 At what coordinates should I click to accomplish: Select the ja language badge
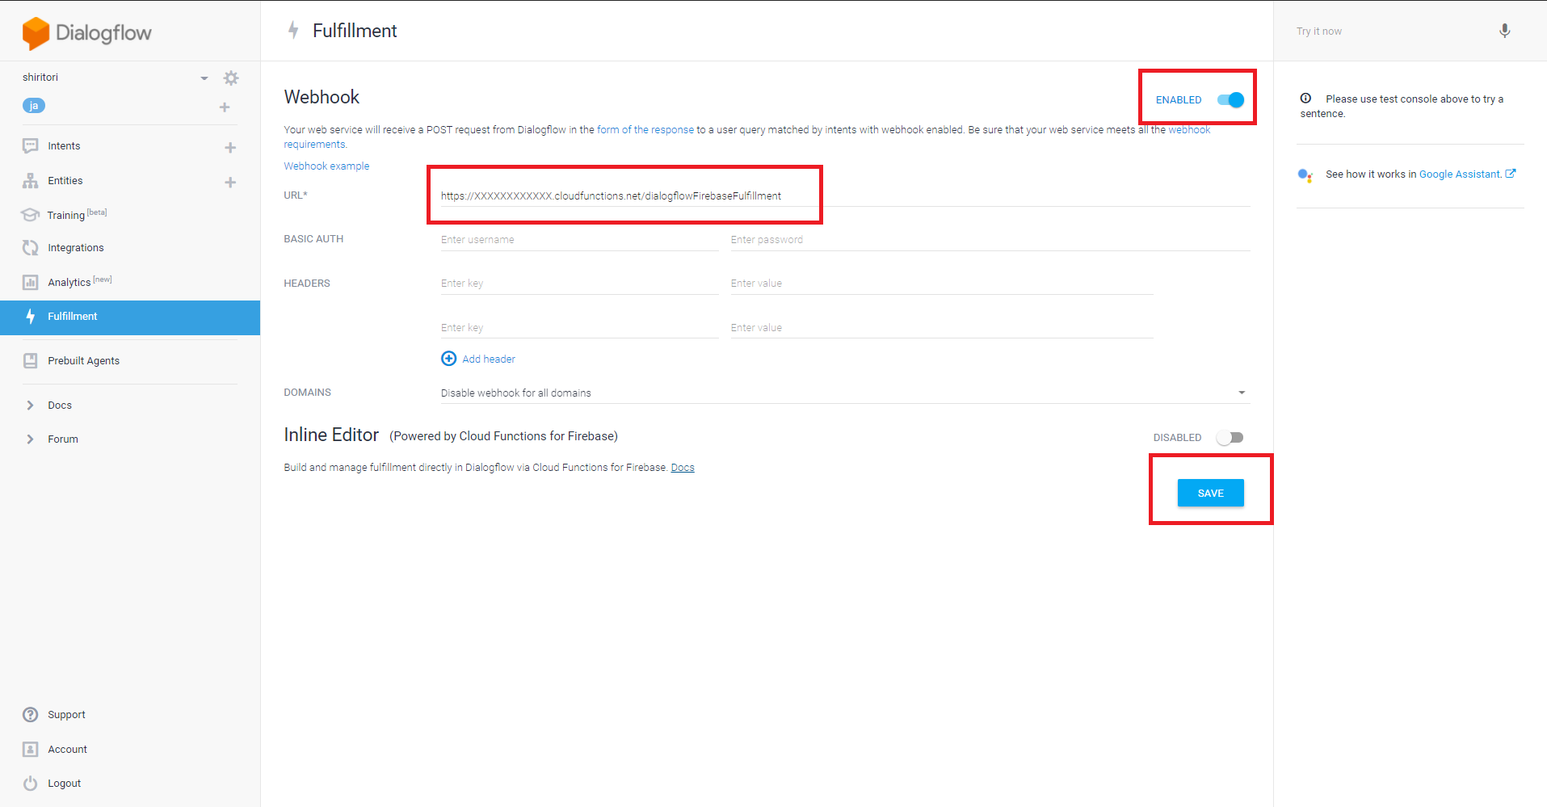tap(34, 106)
